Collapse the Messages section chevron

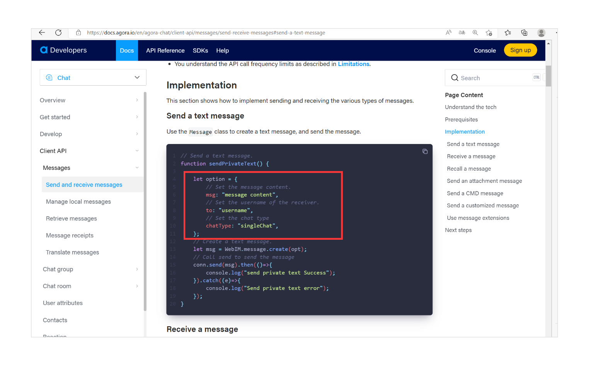[x=137, y=168]
